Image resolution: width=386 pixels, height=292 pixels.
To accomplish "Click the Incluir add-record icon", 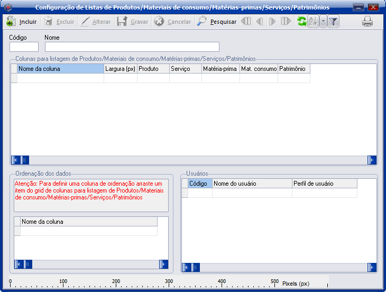I will point(11,21).
